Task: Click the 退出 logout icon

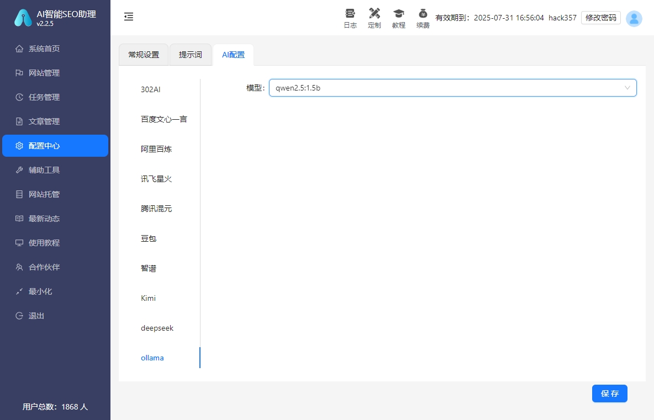Action: (x=19, y=316)
